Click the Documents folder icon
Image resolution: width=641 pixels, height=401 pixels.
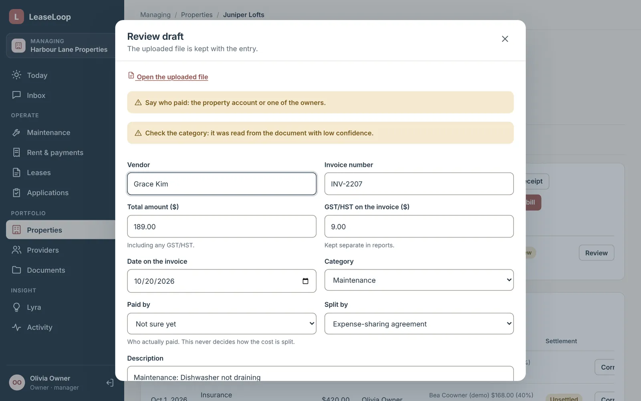16,270
